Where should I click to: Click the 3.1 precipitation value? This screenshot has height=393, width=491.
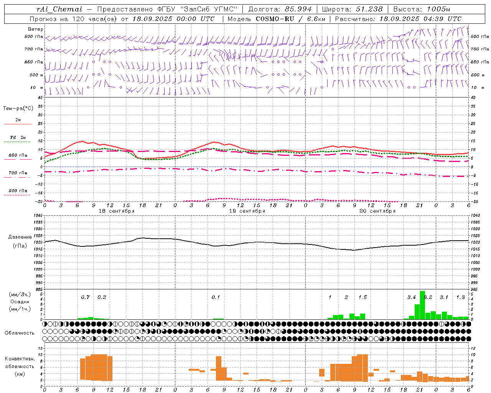coord(444,297)
